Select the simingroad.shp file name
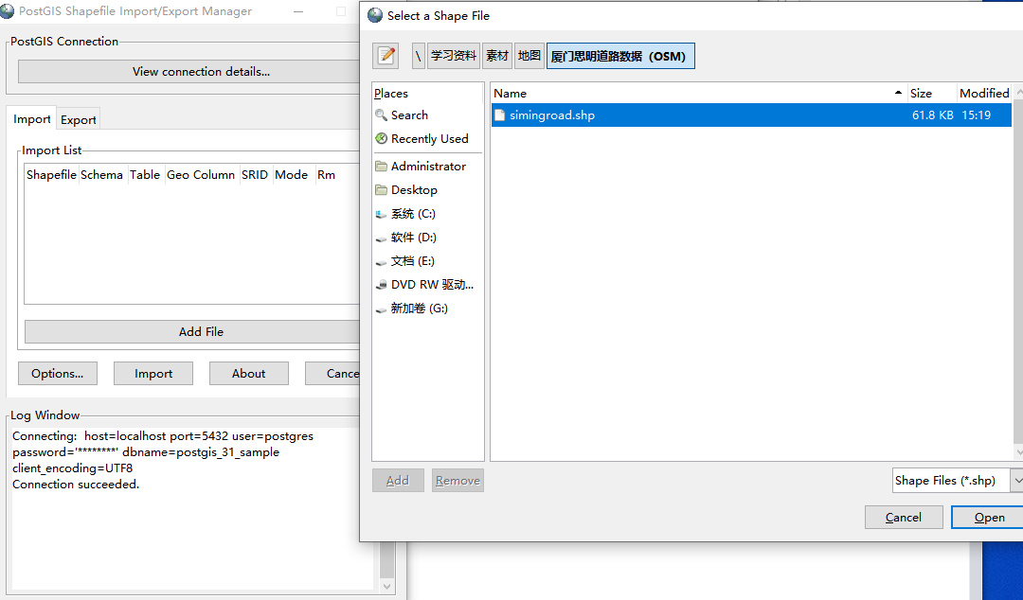 552,115
